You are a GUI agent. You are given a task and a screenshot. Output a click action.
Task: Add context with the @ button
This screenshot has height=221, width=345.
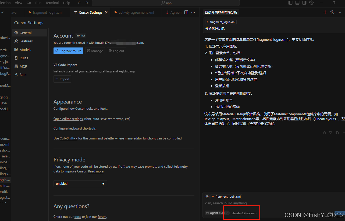click(207, 197)
